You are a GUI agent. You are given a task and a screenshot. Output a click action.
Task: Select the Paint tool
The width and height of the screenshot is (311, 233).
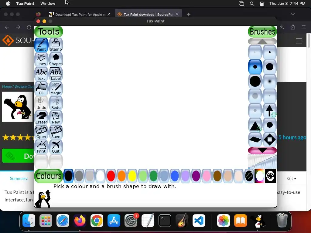41,45
